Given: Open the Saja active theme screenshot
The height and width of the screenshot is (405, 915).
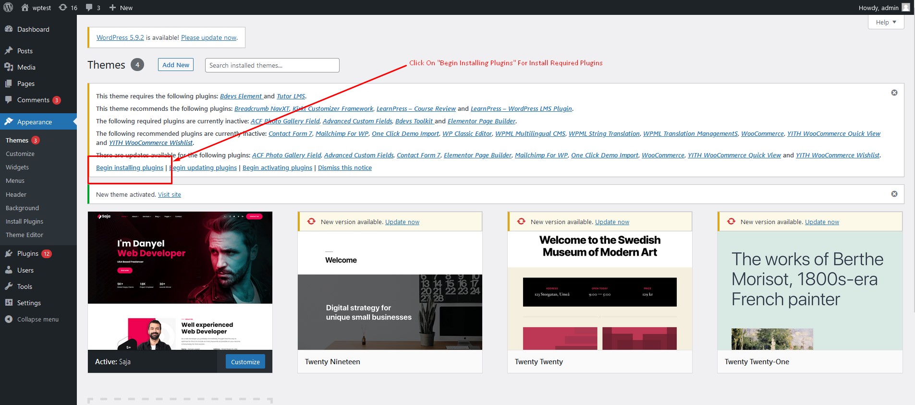Looking at the screenshot, I should pos(180,281).
